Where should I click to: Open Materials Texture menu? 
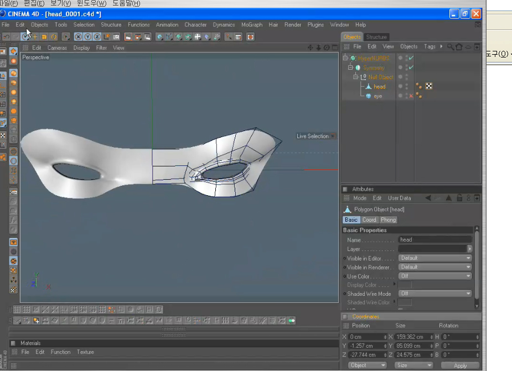(86, 352)
